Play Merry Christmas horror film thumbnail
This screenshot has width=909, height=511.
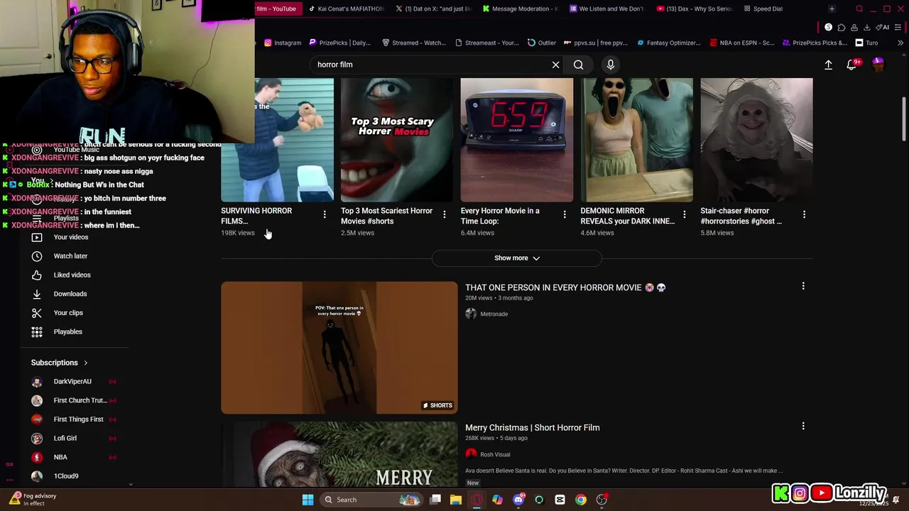[339, 454]
